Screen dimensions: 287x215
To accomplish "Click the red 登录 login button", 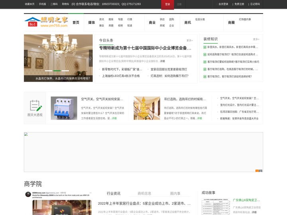I will click(x=167, y=4).
